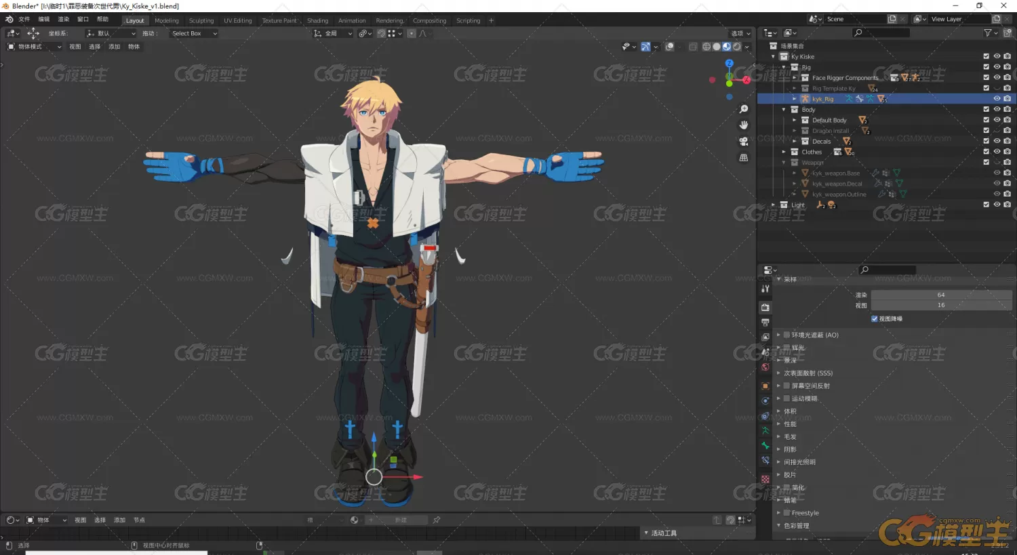The width and height of the screenshot is (1017, 555).
Task: Open the World properties tab
Action: [765, 367]
